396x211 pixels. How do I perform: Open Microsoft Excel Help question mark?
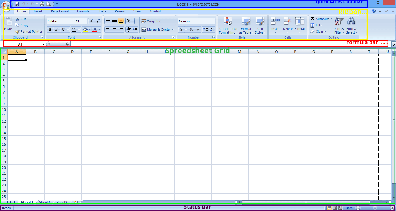(x=373, y=11)
